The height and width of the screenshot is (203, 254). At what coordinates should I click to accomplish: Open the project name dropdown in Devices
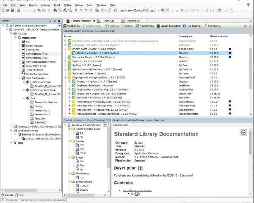pos(59,25)
